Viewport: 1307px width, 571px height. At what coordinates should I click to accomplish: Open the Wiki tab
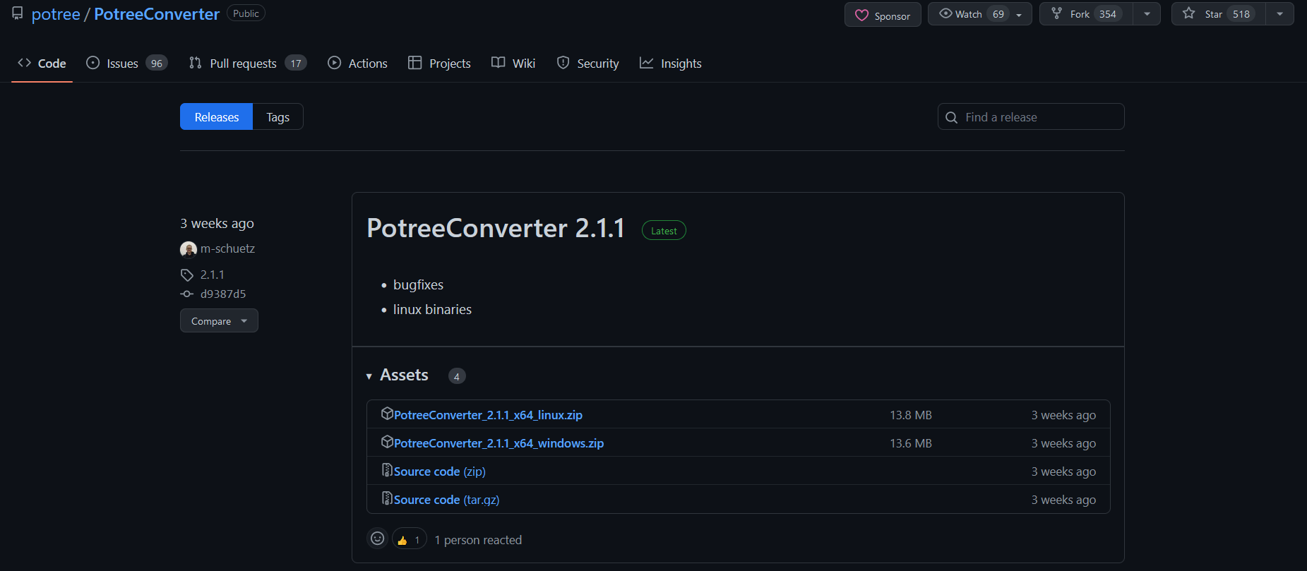513,64
